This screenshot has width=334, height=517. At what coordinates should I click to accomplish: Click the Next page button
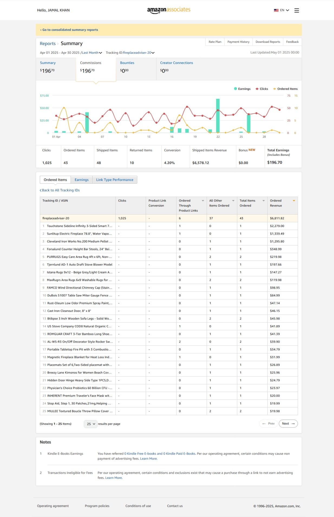pyautogui.click(x=288, y=424)
